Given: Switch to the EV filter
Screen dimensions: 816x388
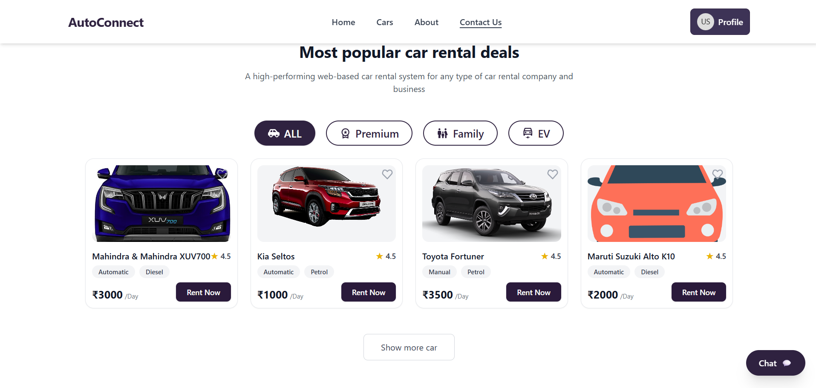Looking at the screenshot, I should coord(536,133).
